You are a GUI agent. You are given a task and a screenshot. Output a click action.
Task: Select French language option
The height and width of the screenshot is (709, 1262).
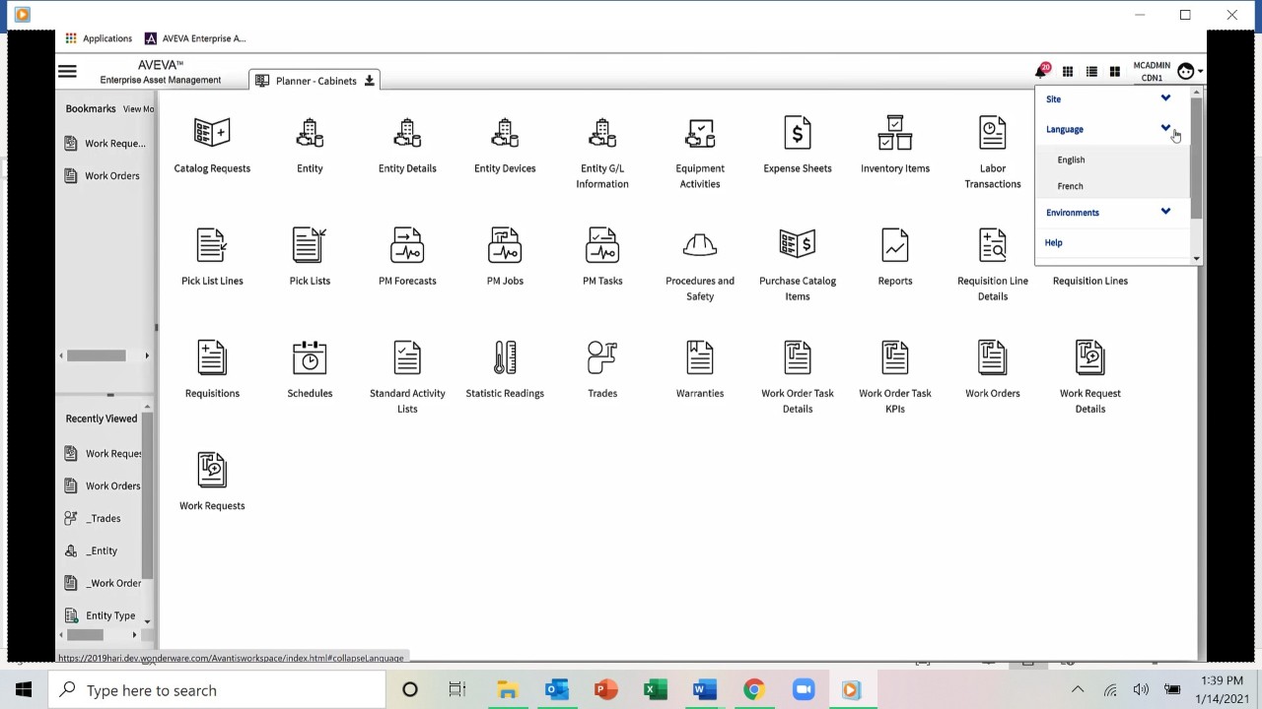tap(1070, 186)
